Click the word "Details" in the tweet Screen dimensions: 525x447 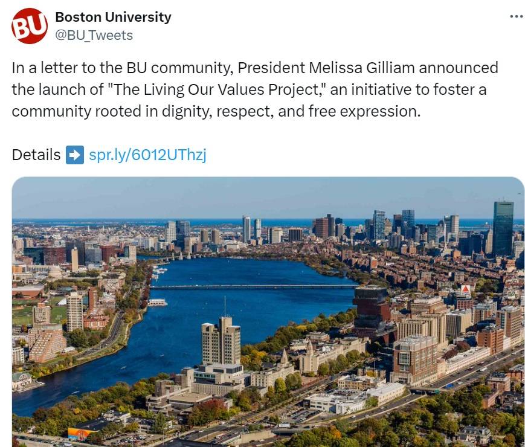click(x=36, y=155)
